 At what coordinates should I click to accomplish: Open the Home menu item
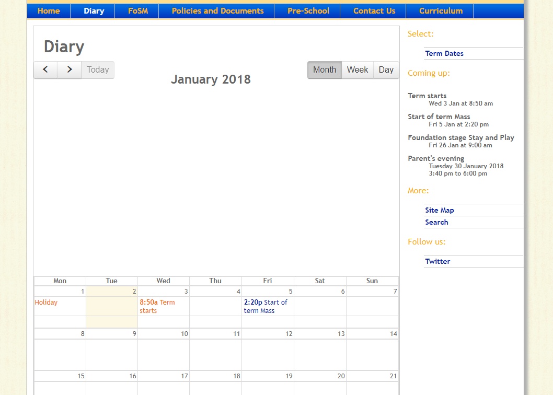[x=49, y=11]
